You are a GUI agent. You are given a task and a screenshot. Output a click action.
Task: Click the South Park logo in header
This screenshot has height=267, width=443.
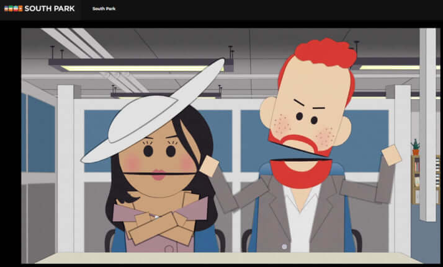[40, 9]
